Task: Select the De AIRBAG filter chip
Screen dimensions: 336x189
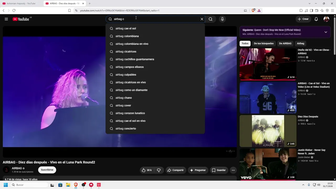Action: 285,44
